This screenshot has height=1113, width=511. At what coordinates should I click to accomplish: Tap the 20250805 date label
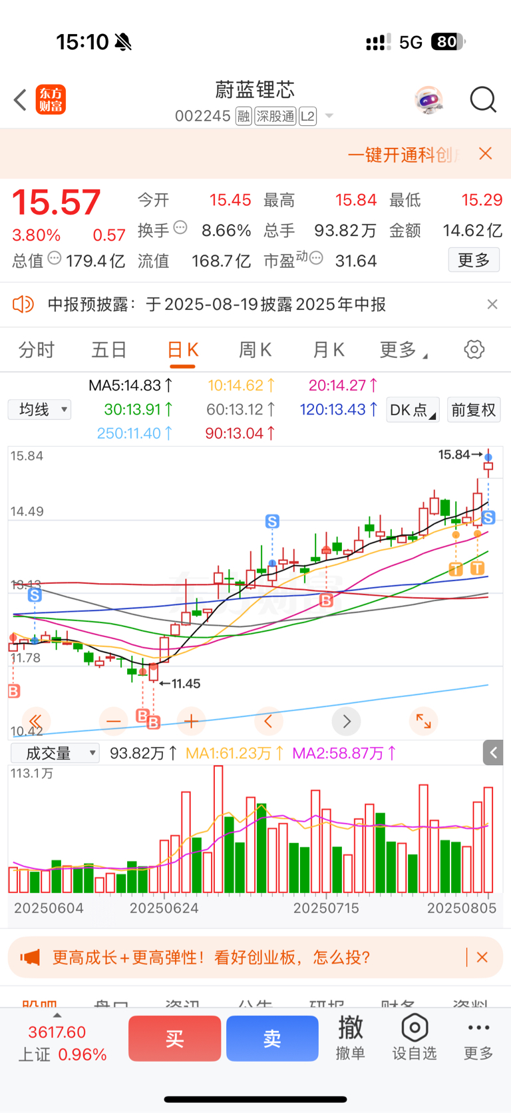pyautogui.click(x=462, y=908)
